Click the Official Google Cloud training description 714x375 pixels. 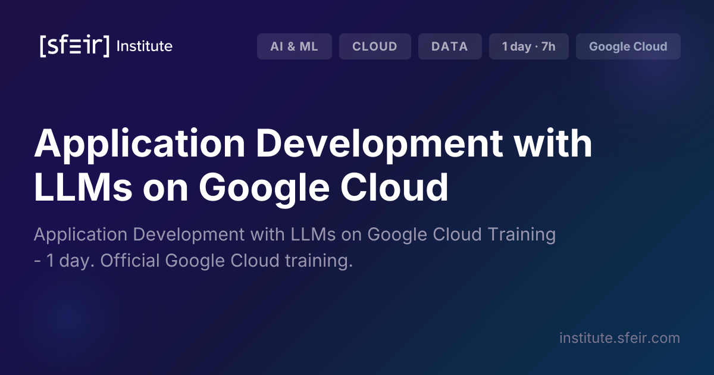point(295,248)
